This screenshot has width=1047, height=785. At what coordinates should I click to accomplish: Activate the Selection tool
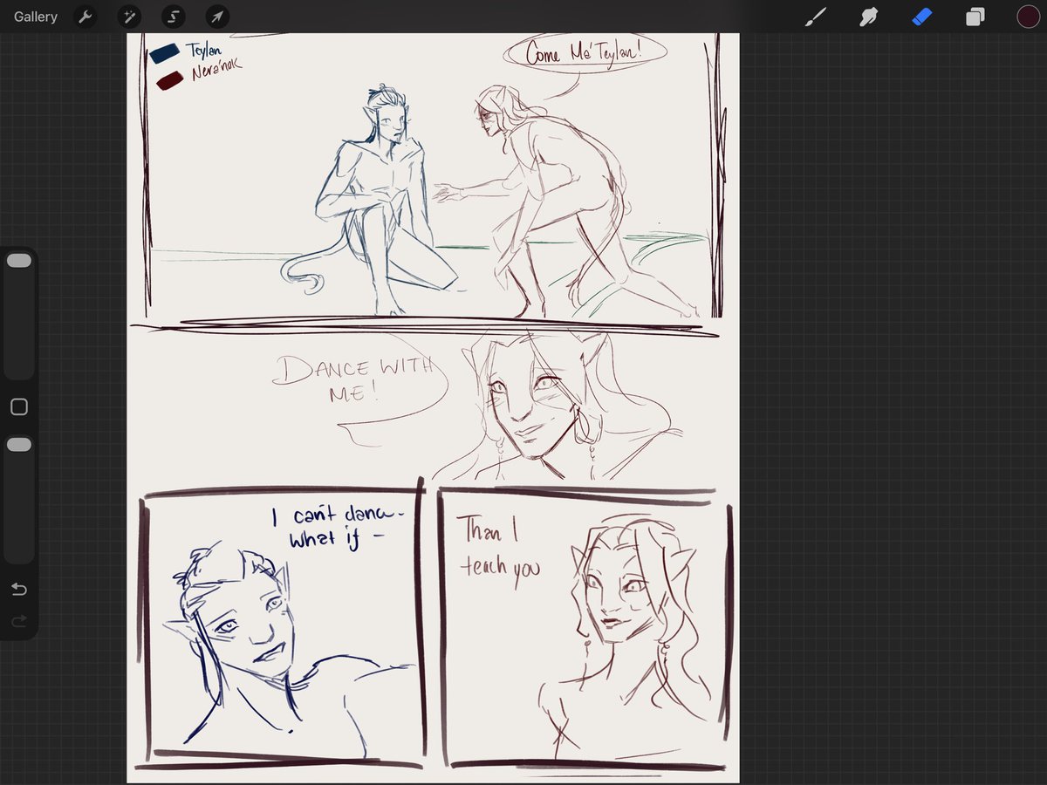click(173, 17)
